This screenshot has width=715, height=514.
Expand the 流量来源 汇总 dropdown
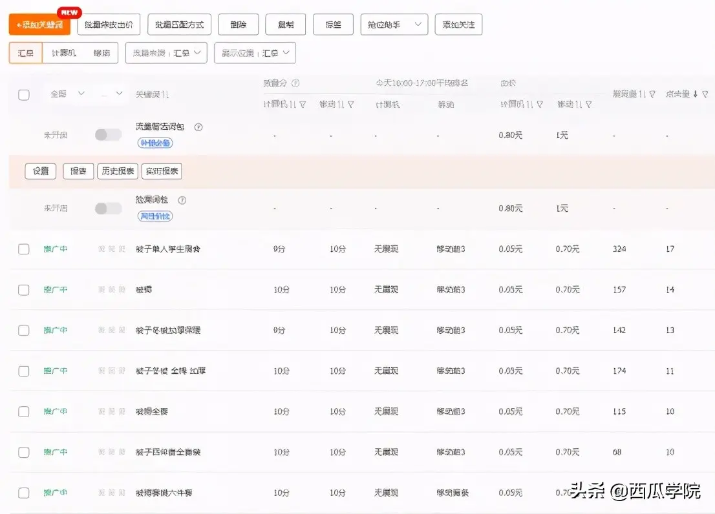[x=166, y=53]
